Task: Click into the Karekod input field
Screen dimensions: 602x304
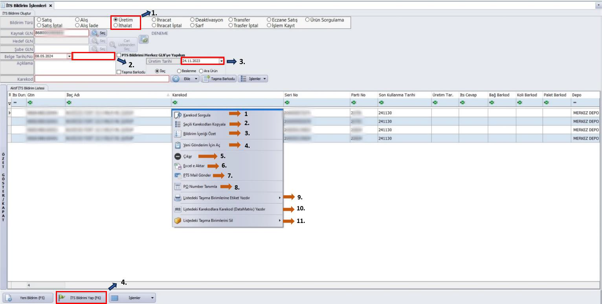Action: click(x=102, y=79)
